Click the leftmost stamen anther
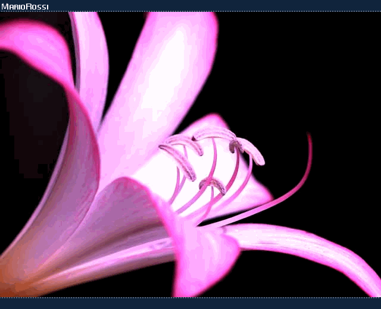This screenshot has width=381, height=309. [180, 162]
